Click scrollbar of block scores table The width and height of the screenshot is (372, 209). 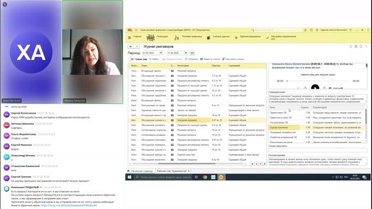tap(366, 116)
